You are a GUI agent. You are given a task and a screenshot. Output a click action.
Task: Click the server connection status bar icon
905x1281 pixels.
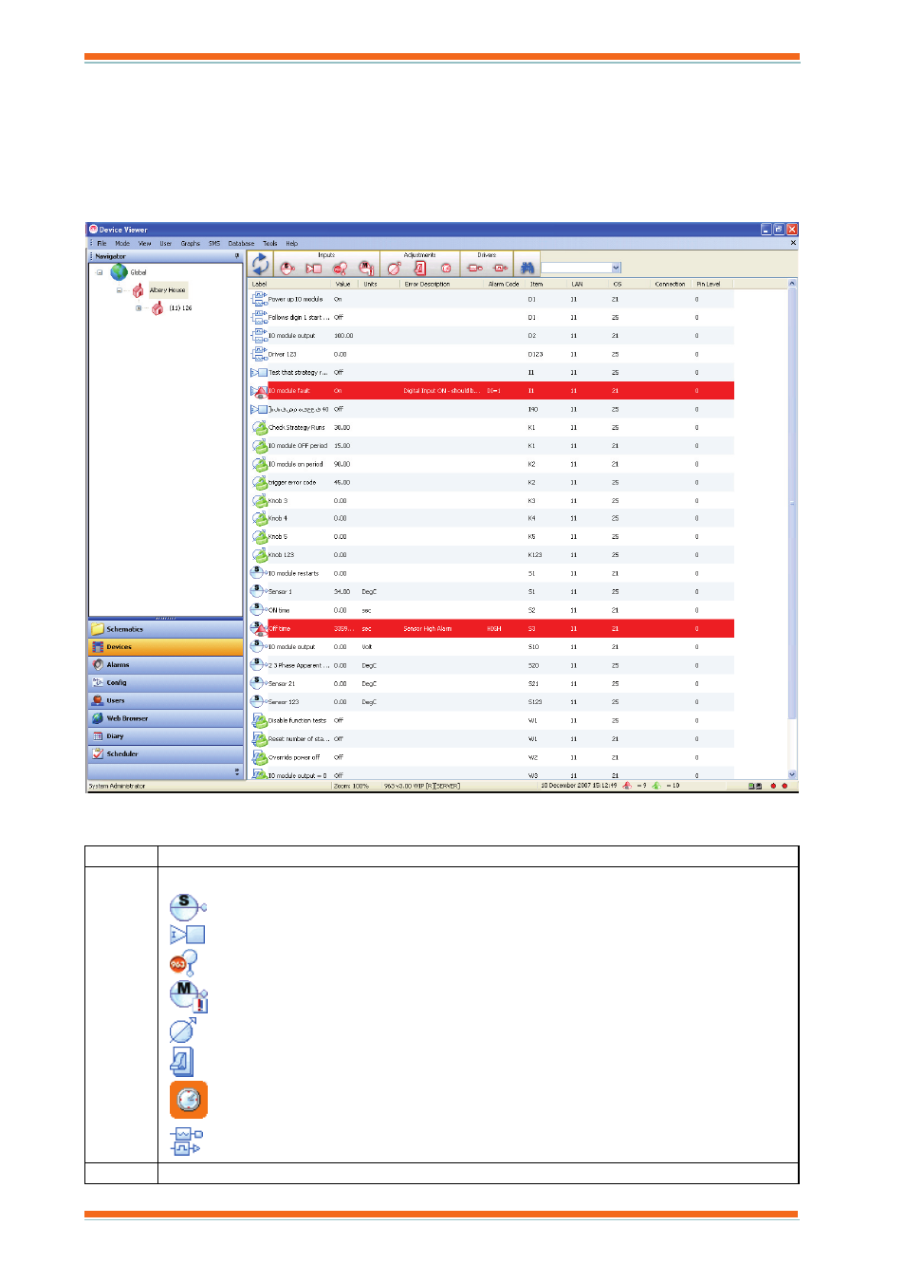click(x=754, y=786)
